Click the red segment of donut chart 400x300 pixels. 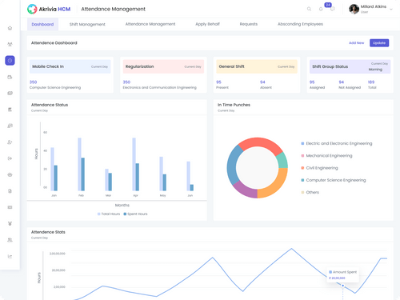[x=260, y=142]
